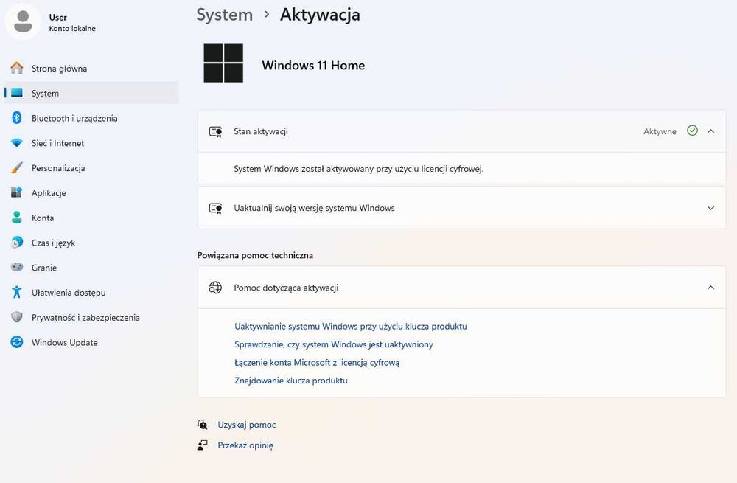Click the Uzyskaj pomoc link
This screenshot has width=737, height=483.
246,425
